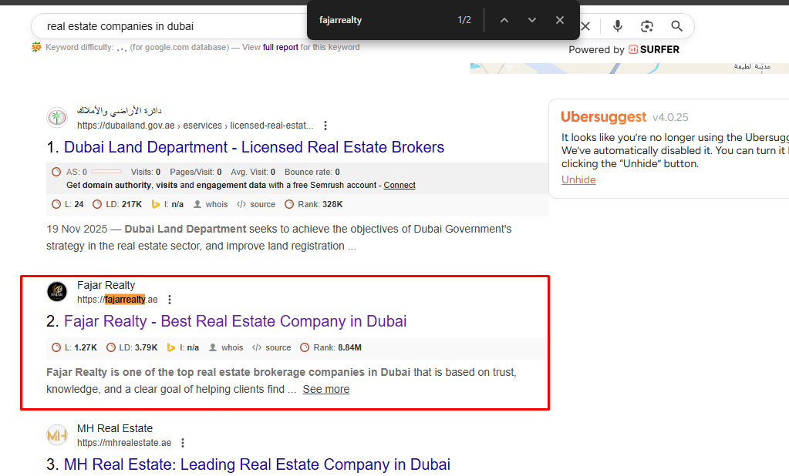
Task: Open Dubai Land Department Licensed Brokers result
Action: click(254, 147)
